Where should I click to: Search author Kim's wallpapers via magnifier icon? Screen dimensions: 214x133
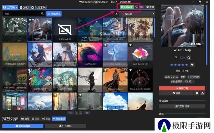pos(189,58)
